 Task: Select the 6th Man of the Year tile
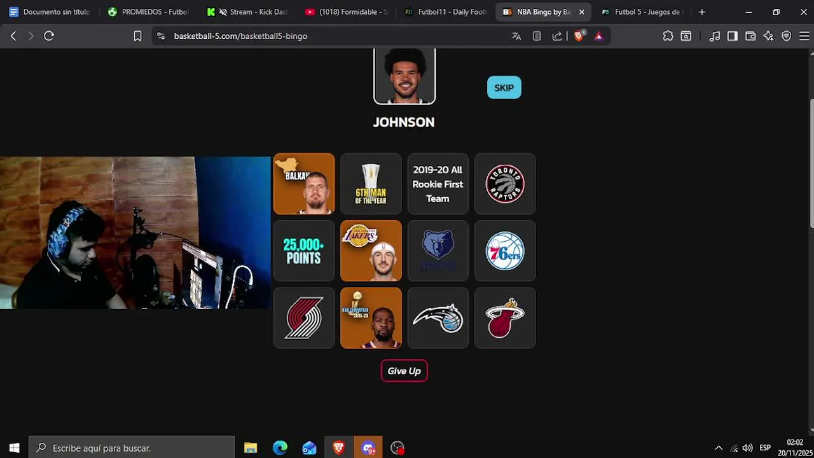[371, 184]
